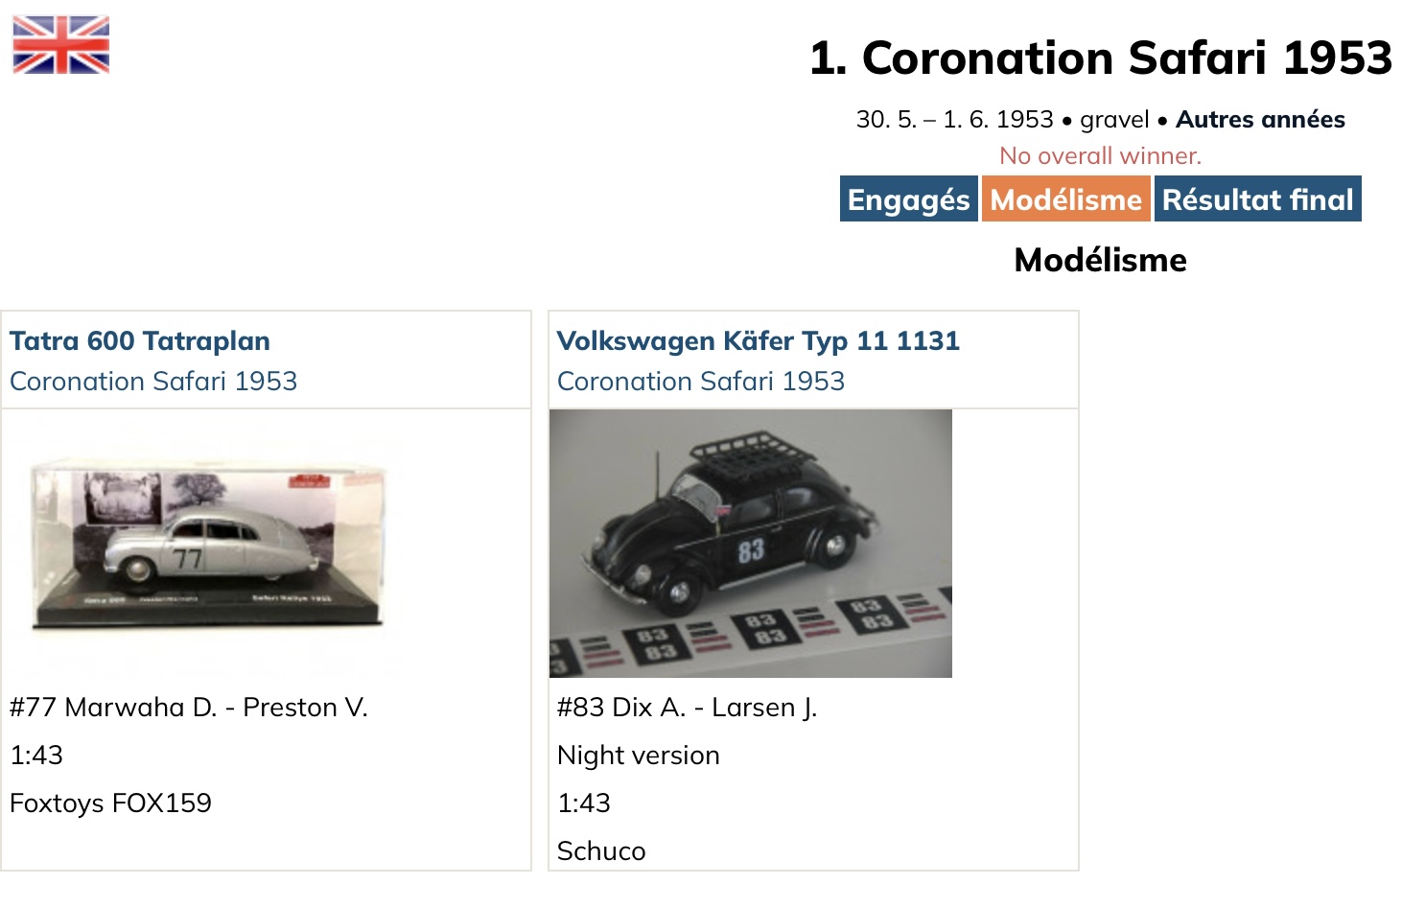This screenshot has height=908, width=1402.
Task: Click the #77 Marwaha D. - Preston V. text
Action: pos(189,707)
